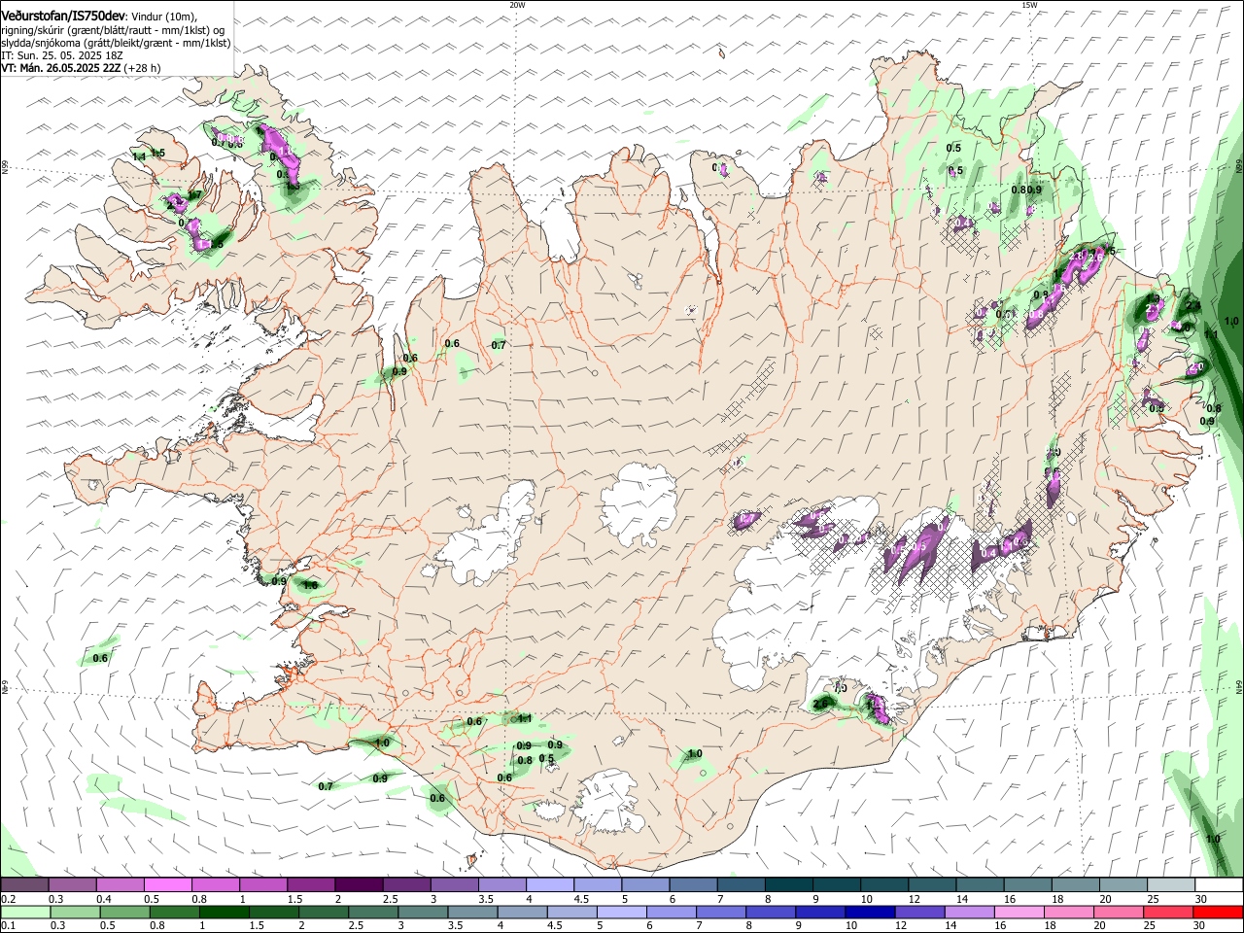1244x933 pixels.
Task: Click the upper legend swatch between 8 and 9
Action: point(789,884)
